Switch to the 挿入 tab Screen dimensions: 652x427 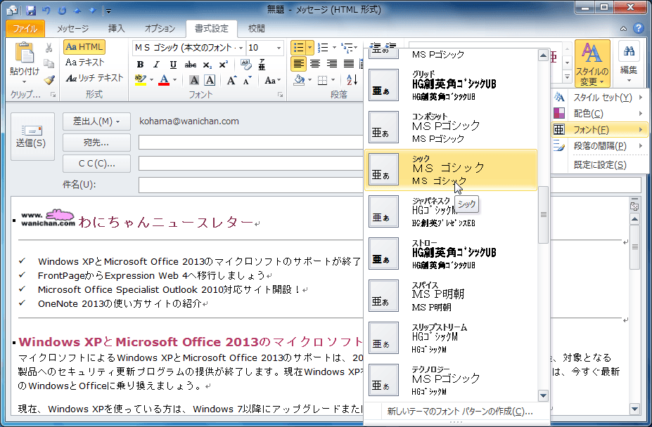tap(117, 28)
